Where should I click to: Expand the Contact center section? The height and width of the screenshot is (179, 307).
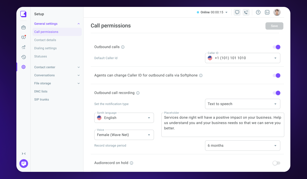point(57,67)
